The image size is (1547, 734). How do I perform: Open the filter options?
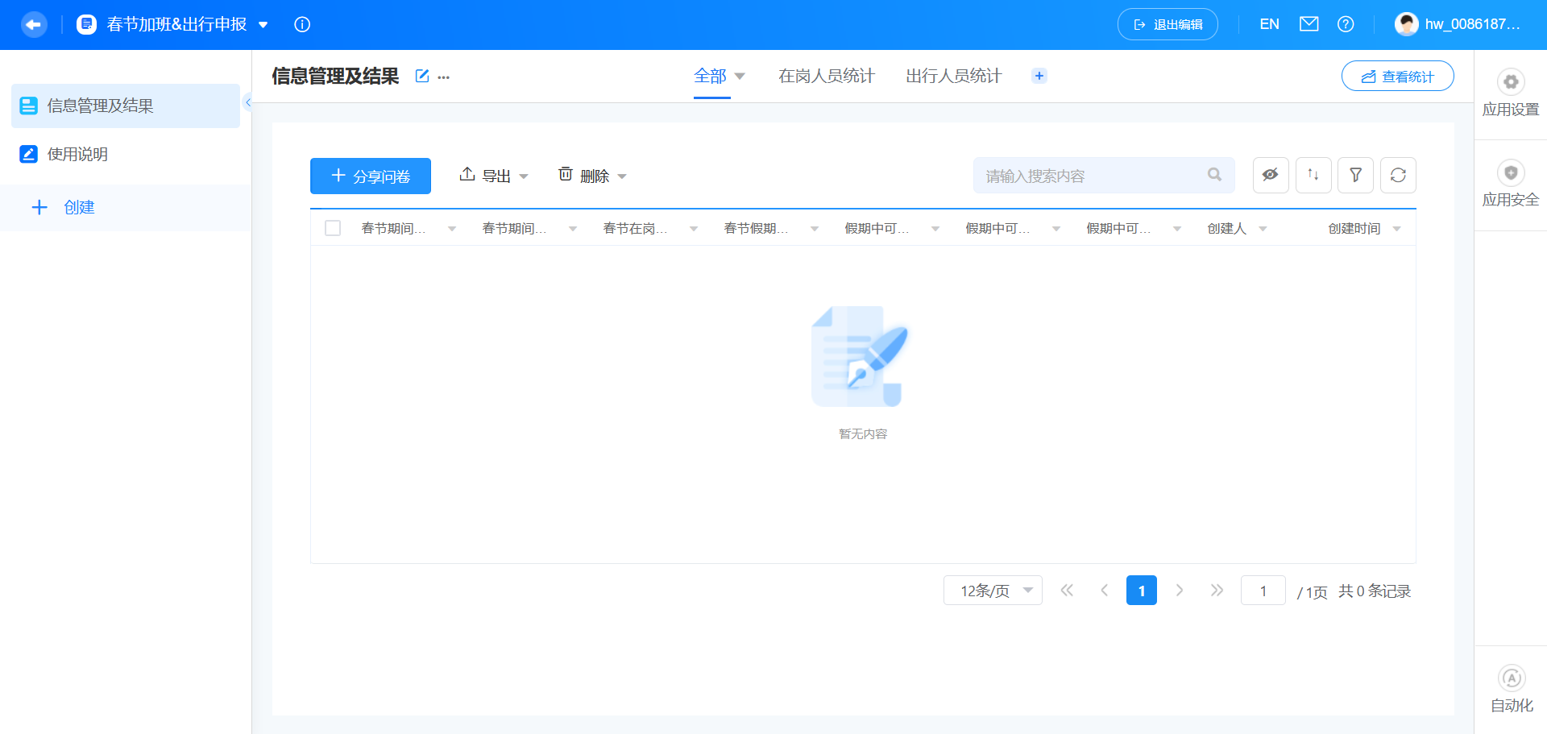coord(1355,175)
